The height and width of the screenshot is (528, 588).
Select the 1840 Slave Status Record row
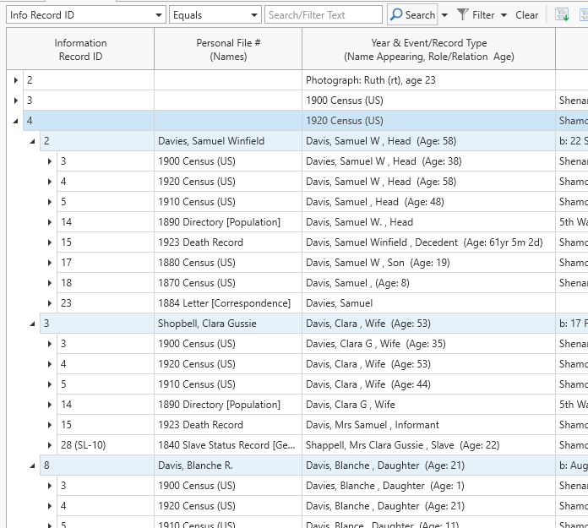click(x=224, y=445)
